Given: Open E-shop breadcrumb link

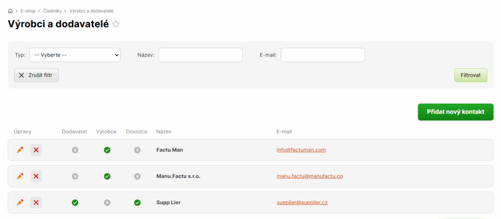Looking at the screenshot, I should pyautogui.click(x=28, y=11).
